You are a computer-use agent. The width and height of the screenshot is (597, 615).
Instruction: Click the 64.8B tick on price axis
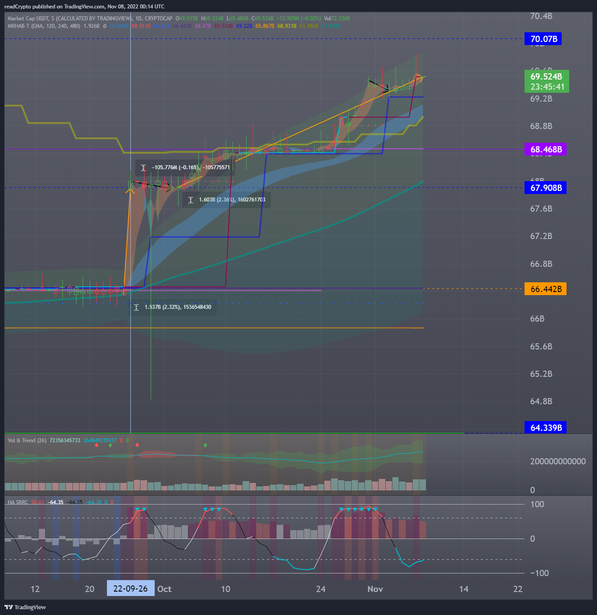pyautogui.click(x=541, y=401)
